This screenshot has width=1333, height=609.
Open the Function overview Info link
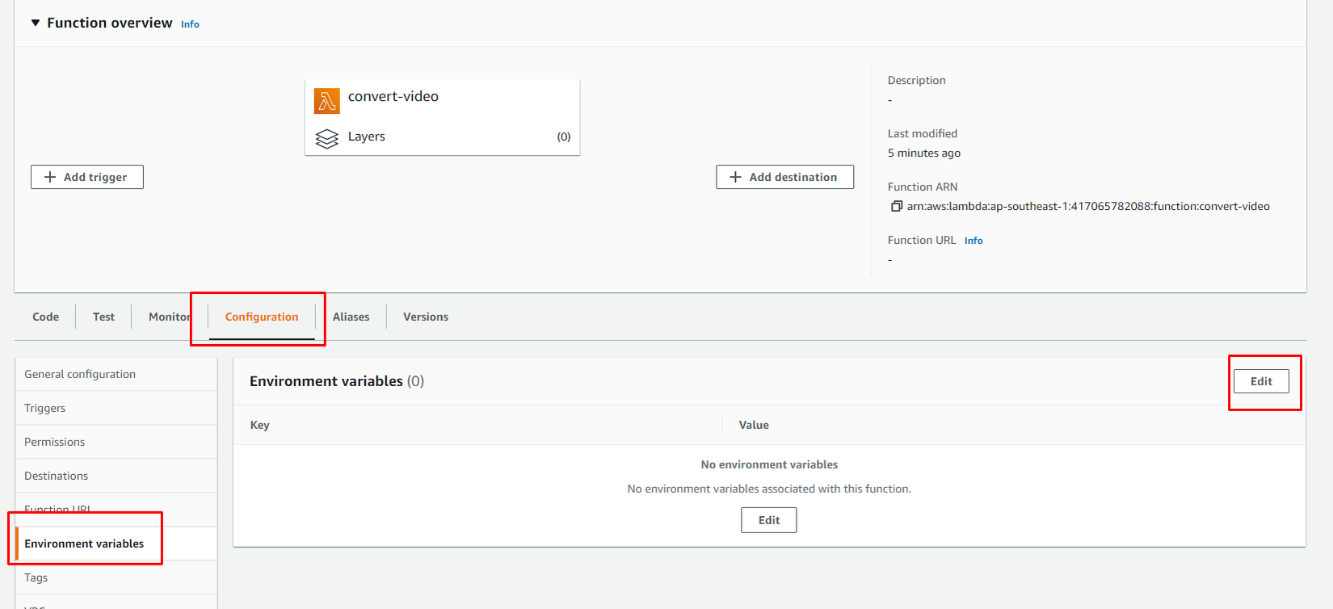(x=190, y=24)
